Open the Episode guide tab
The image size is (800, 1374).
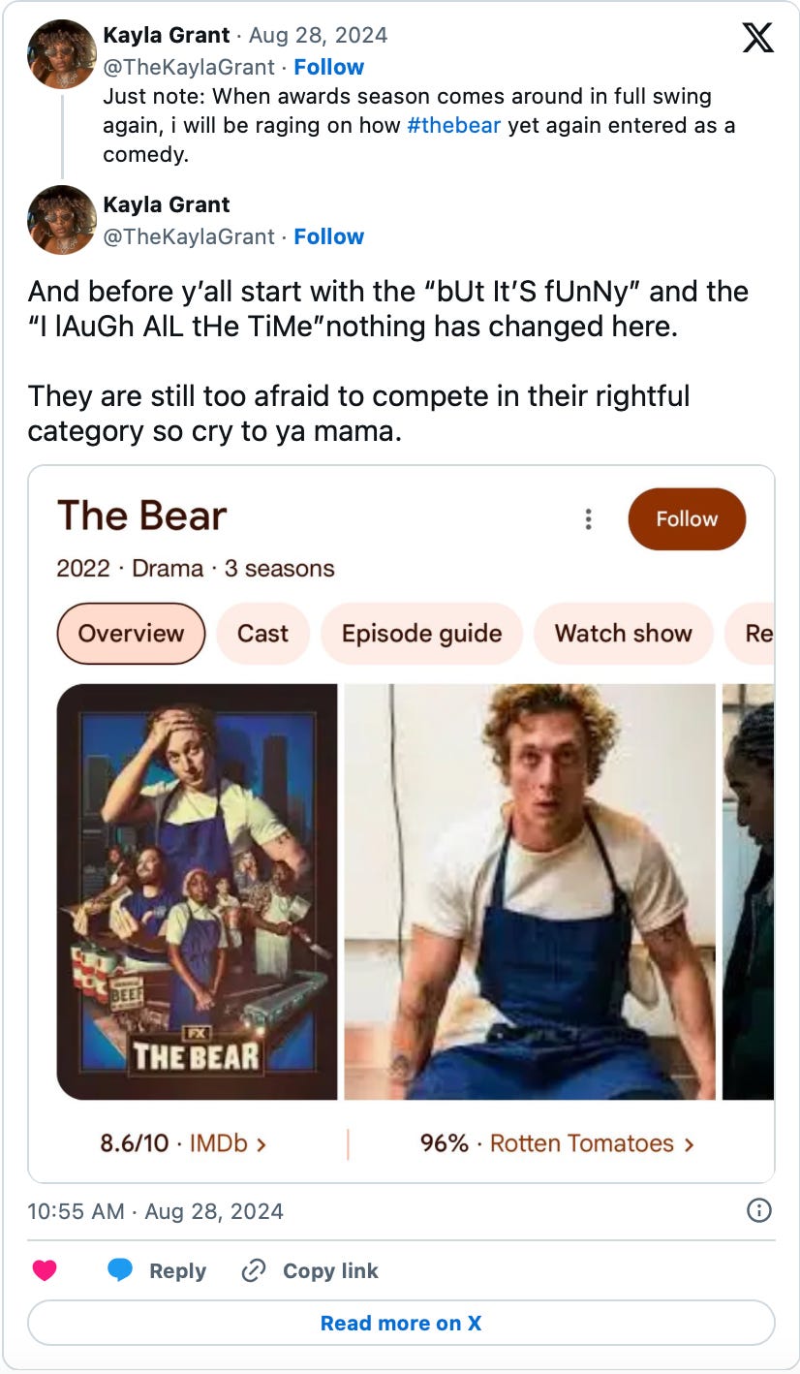[x=421, y=634]
